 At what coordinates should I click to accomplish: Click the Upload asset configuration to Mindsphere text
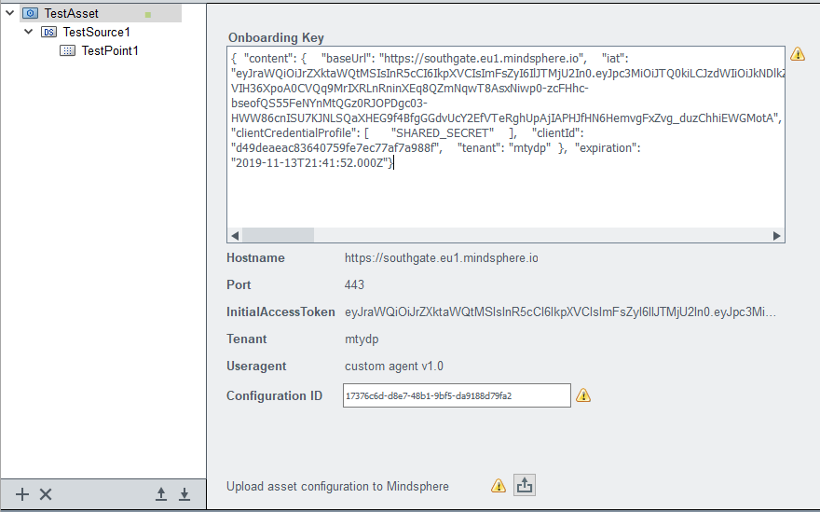tap(338, 486)
